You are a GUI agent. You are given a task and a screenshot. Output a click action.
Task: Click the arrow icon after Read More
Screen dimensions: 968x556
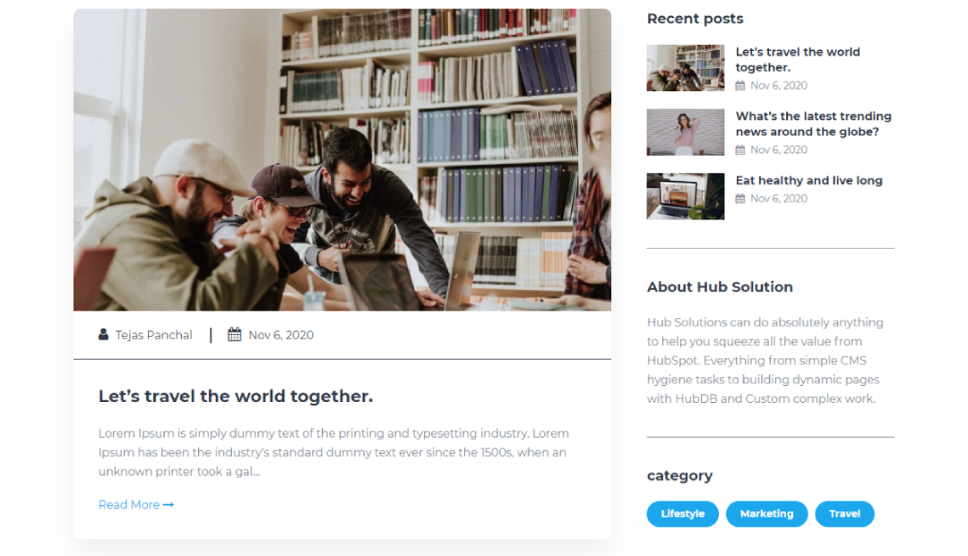168,505
